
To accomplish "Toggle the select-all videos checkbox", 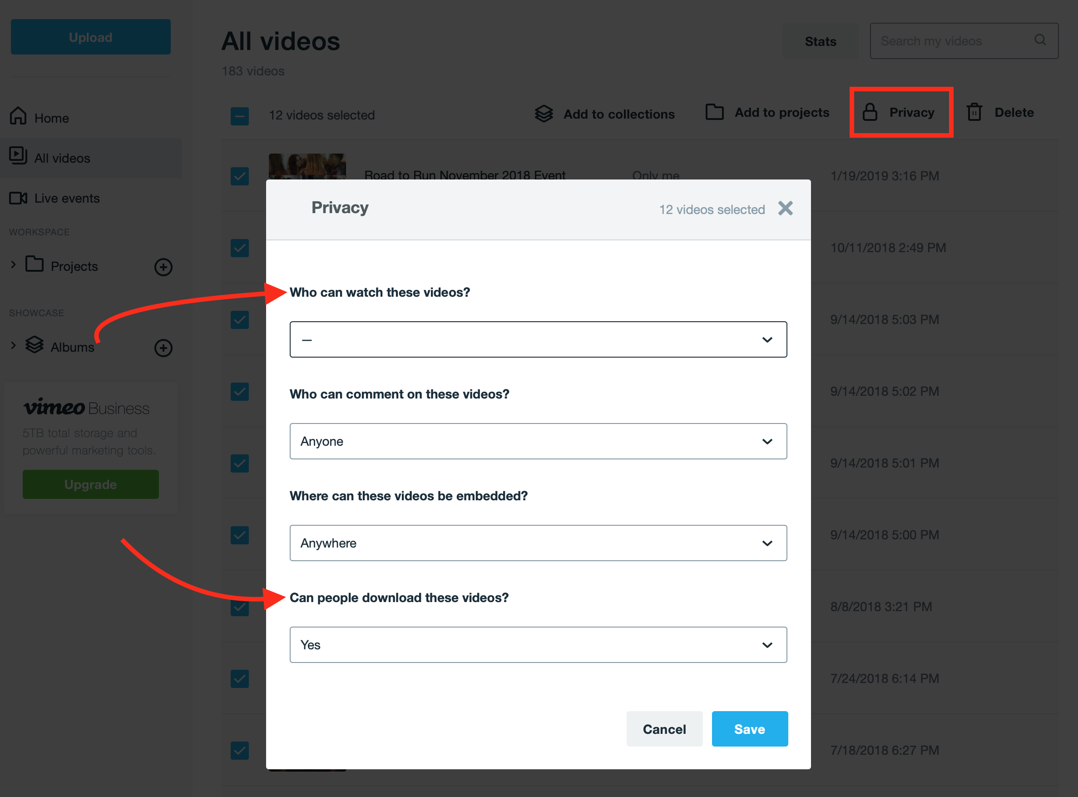I will 240,116.
